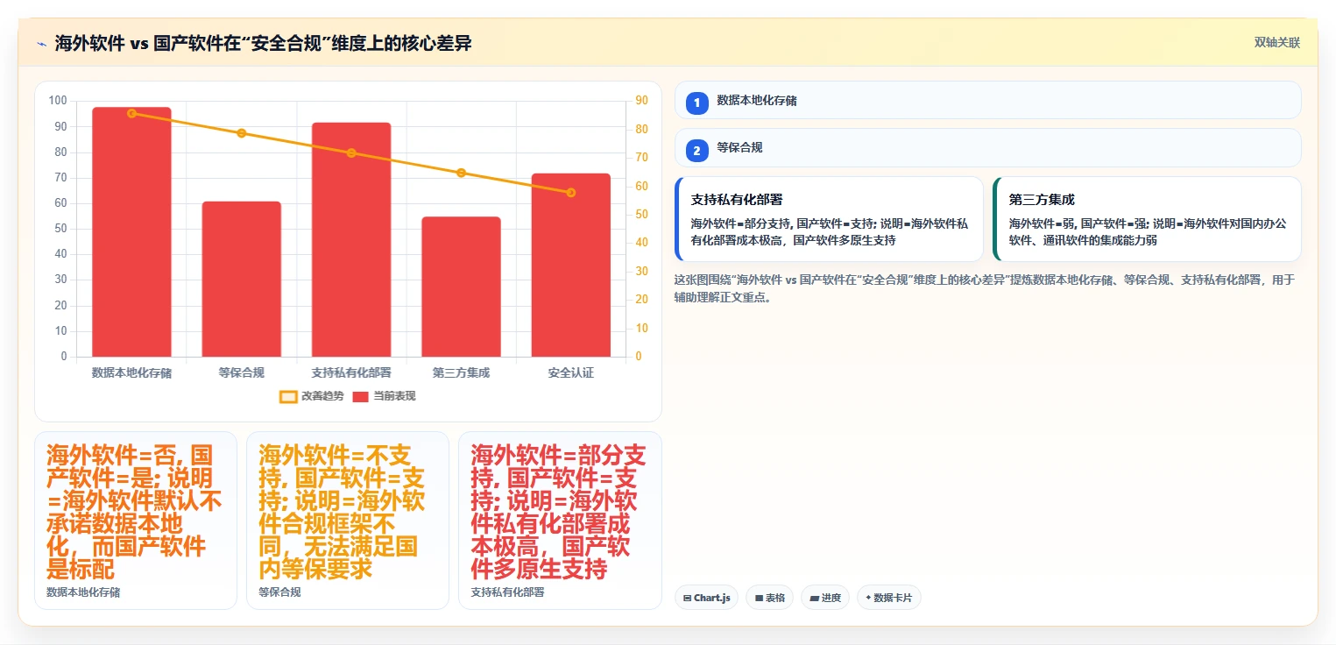This screenshot has height=645, width=1336.
Task: Click the 表格 tag chip
Action: 769,598
